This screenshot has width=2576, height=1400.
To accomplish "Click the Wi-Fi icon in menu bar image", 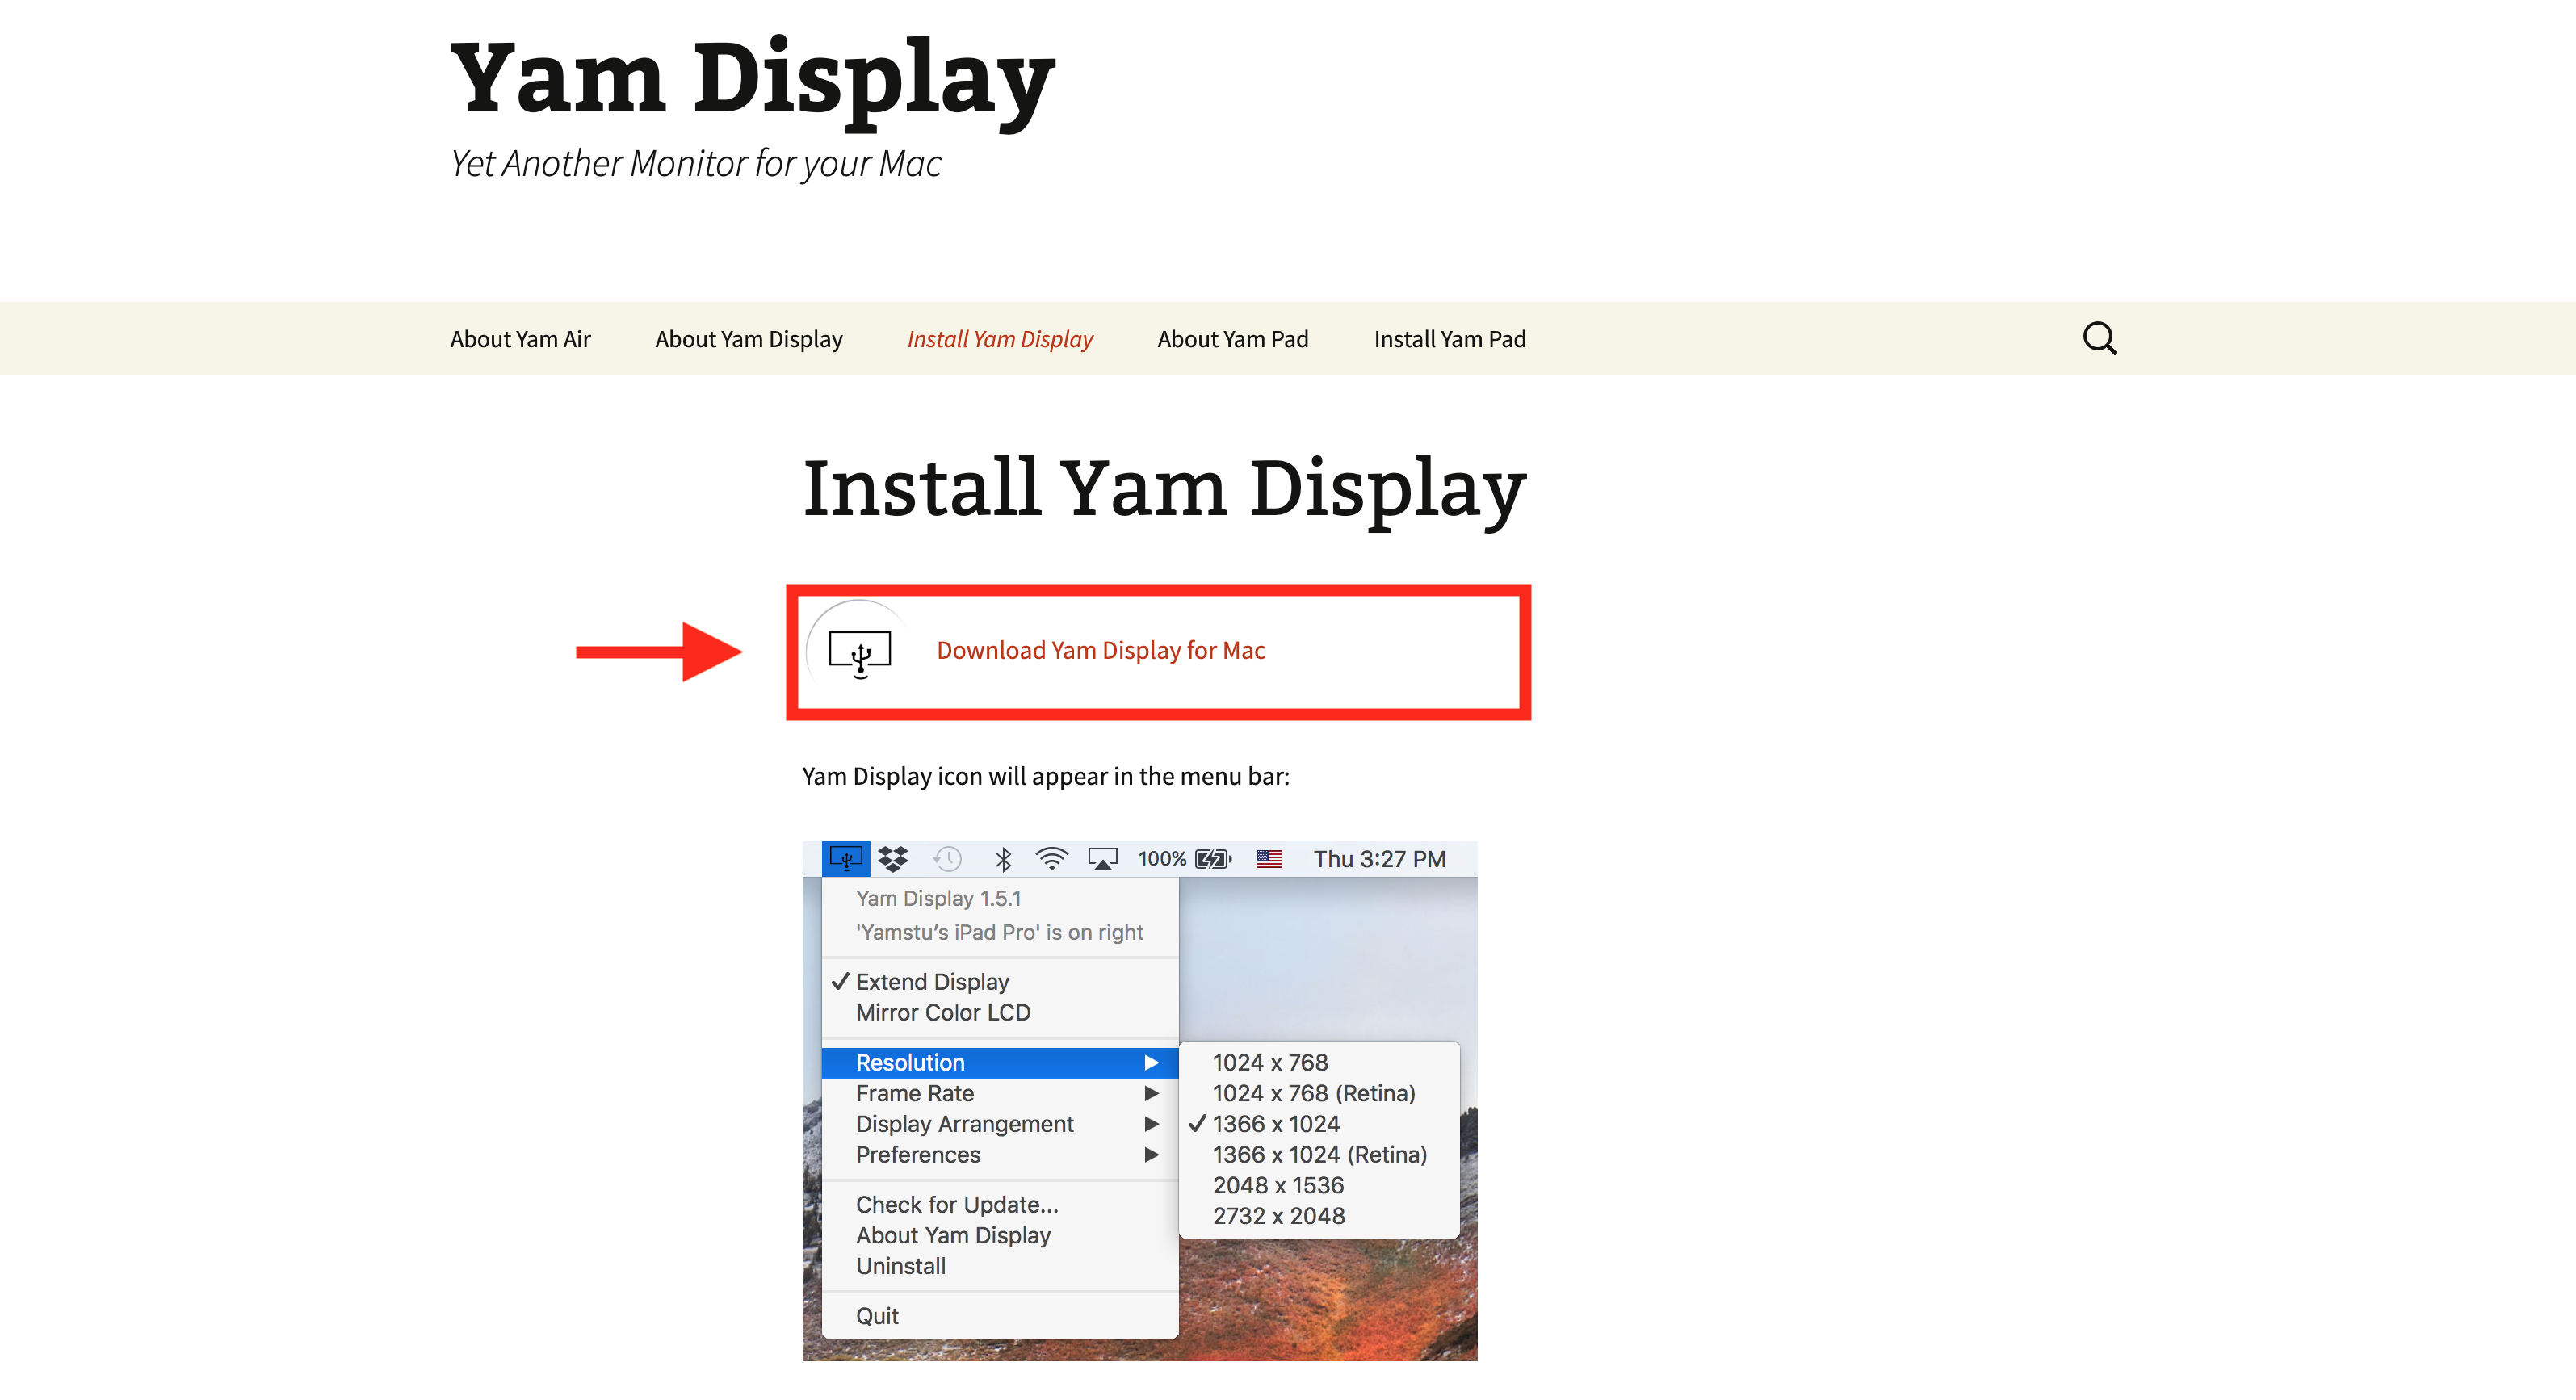I will pos(1052,859).
